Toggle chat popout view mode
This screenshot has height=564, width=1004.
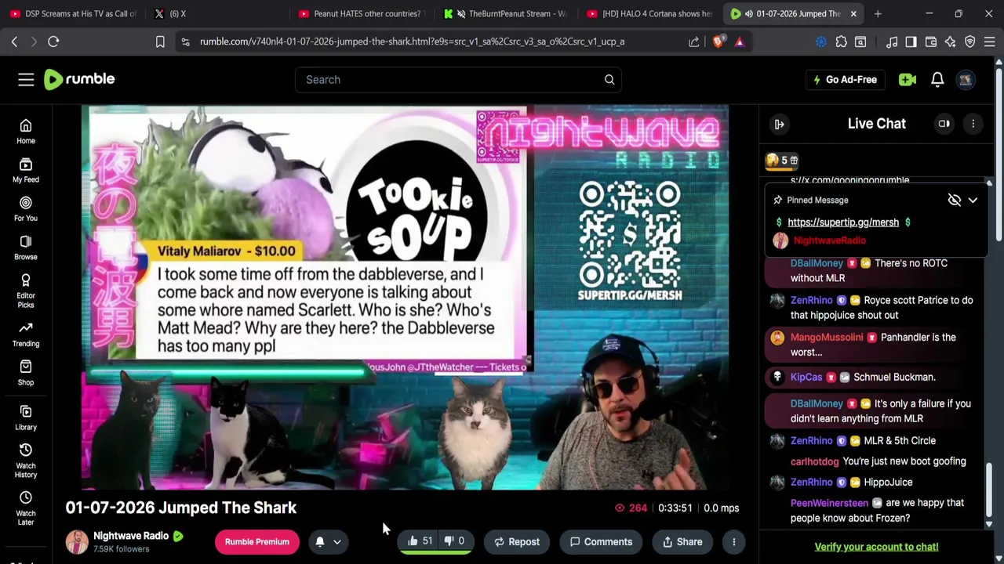click(x=944, y=124)
